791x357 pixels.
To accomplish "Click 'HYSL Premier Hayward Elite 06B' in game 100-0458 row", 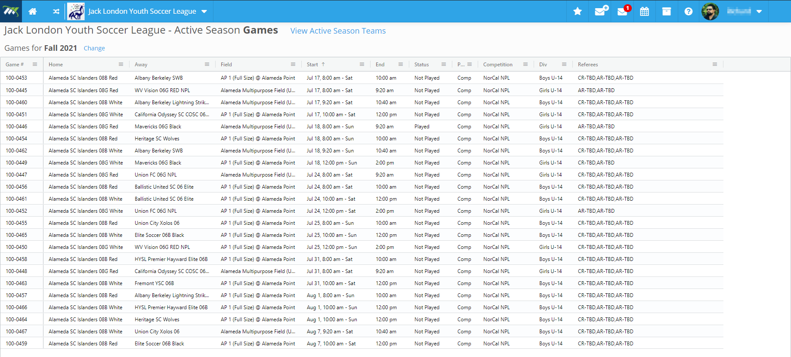I will click(171, 259).
